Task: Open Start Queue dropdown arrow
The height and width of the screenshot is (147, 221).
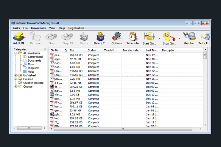Action: 159,38
